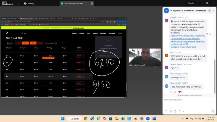Viewport: 217px width, 122px height.
Task: Click the Sign in button
Action: click(191, 3)
